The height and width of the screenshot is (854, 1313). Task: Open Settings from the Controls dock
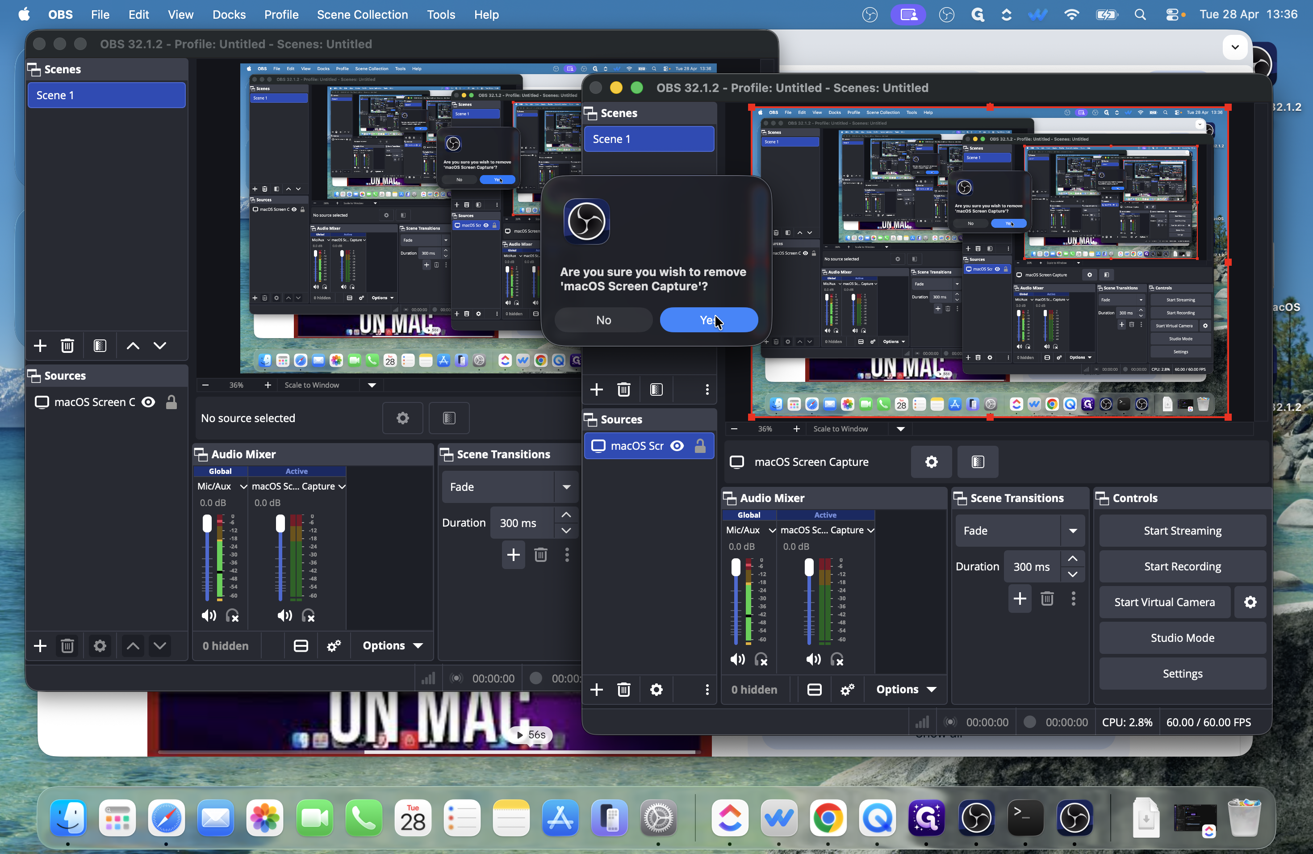pos(1182,674)
